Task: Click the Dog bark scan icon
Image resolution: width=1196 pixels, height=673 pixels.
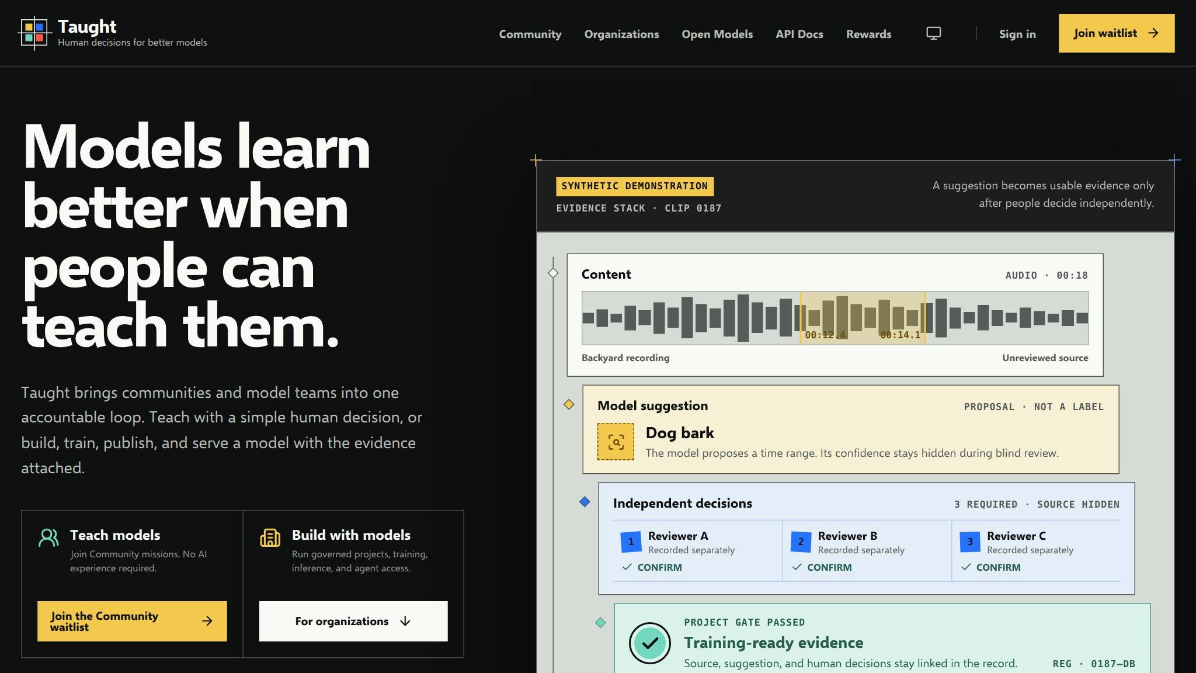Action: (x=616, y=442)
